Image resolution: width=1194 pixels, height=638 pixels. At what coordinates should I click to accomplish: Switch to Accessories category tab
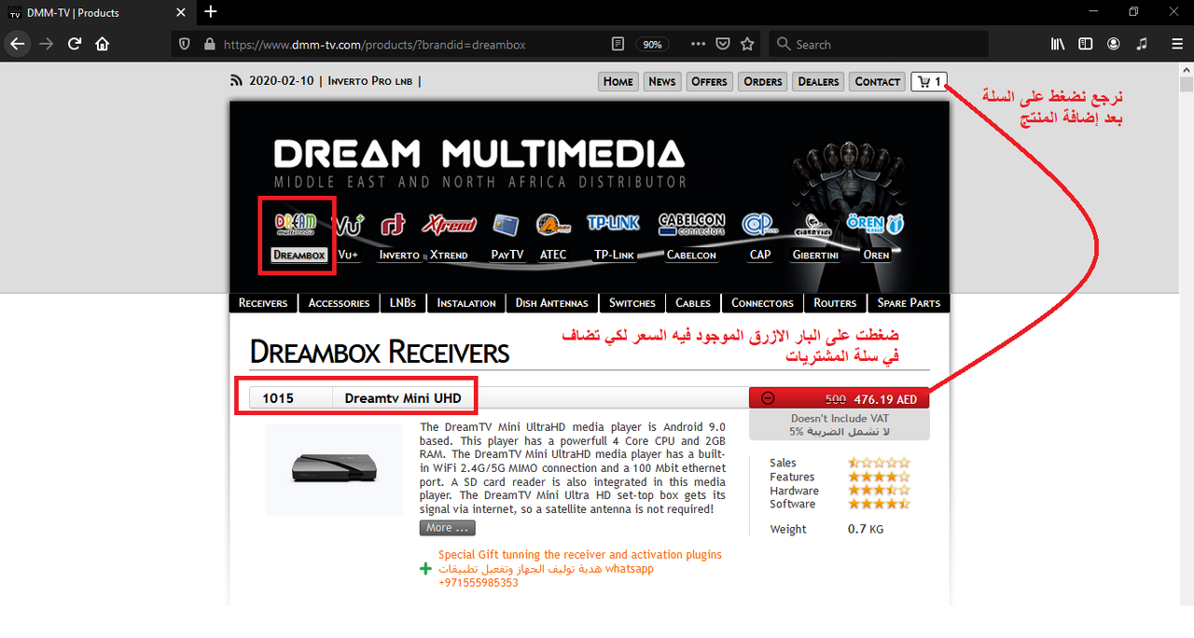pyautogui.click(x=340, y=303)
